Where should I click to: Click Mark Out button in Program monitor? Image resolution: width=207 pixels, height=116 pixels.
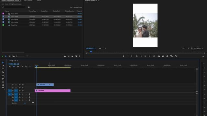point(132,56)
